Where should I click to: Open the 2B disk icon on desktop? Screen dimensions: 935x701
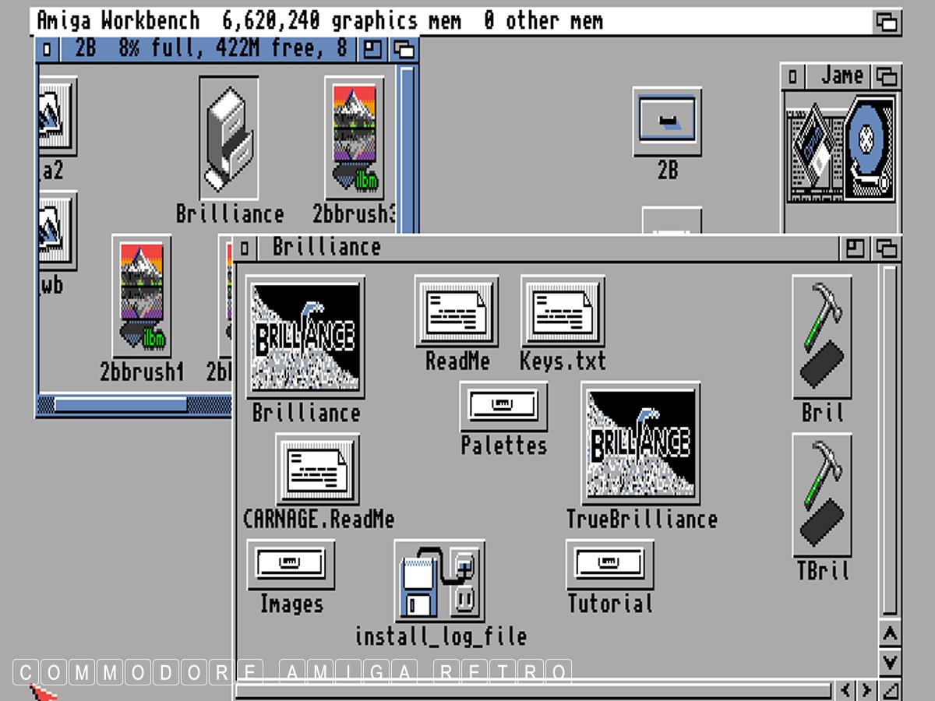[667, 122]
